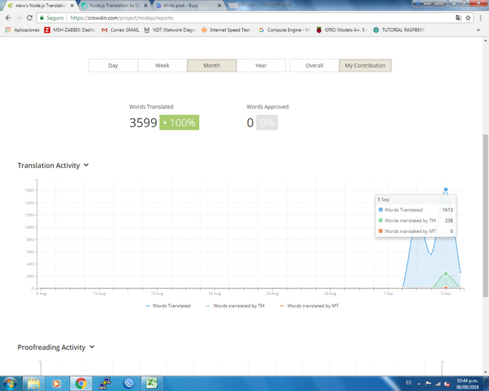Open the taskbar clock and date
Image resolution: width=489 pixels, height=391 pixels.
pyautogui.click(x=467, y=384)
